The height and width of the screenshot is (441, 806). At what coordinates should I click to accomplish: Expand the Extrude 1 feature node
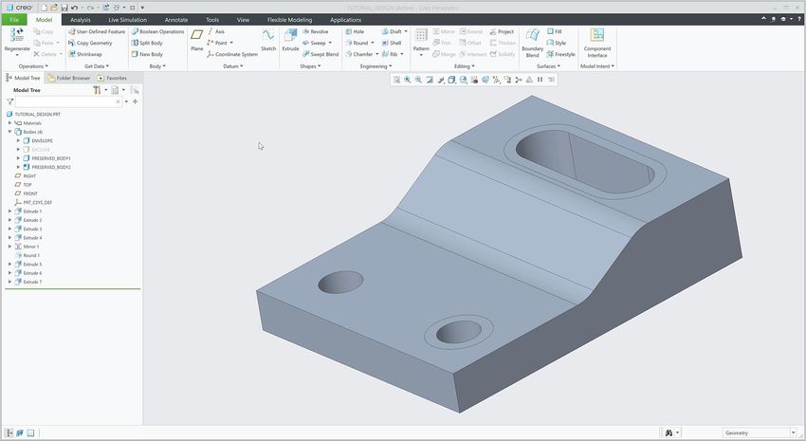9,211
